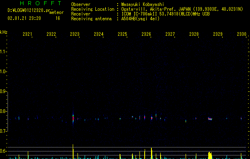
Task: Click time marker 2323
Action: click(75, 34)
